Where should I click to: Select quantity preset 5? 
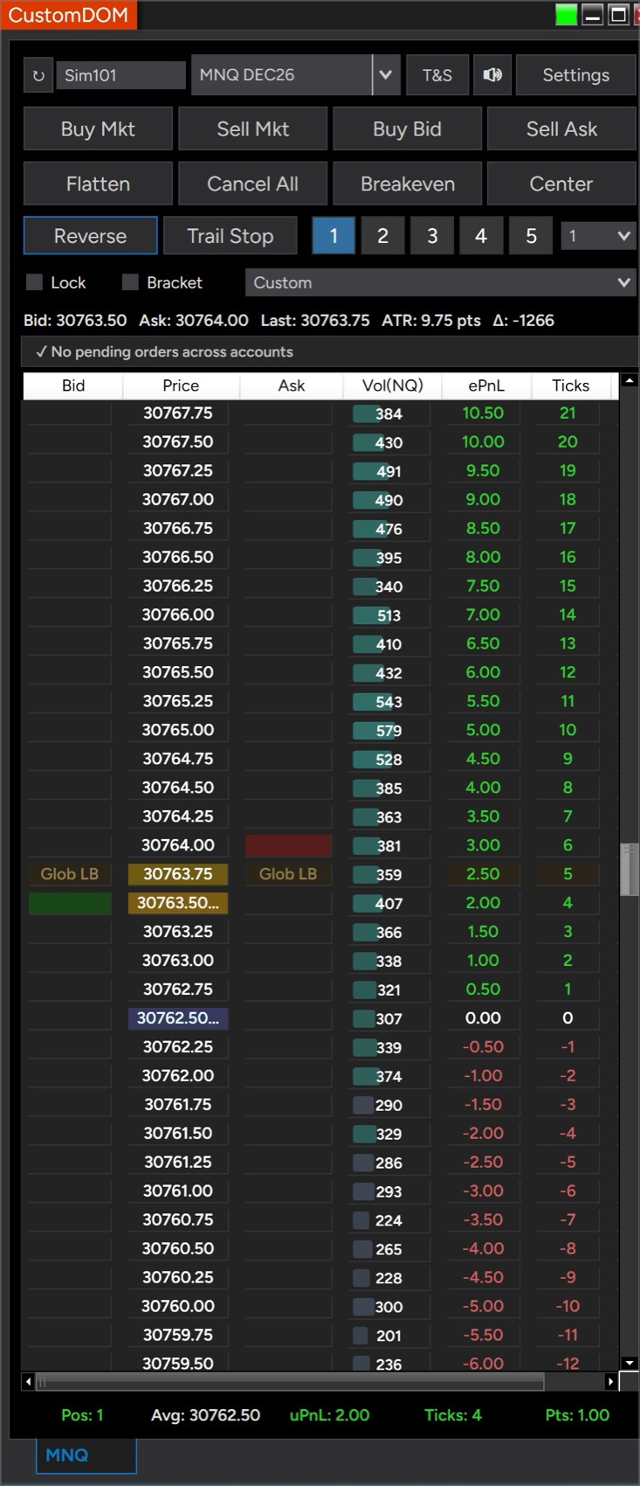[x=531, y=236]
